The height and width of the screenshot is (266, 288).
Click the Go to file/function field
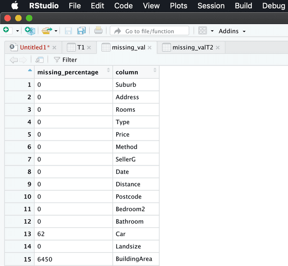[149, 31]
